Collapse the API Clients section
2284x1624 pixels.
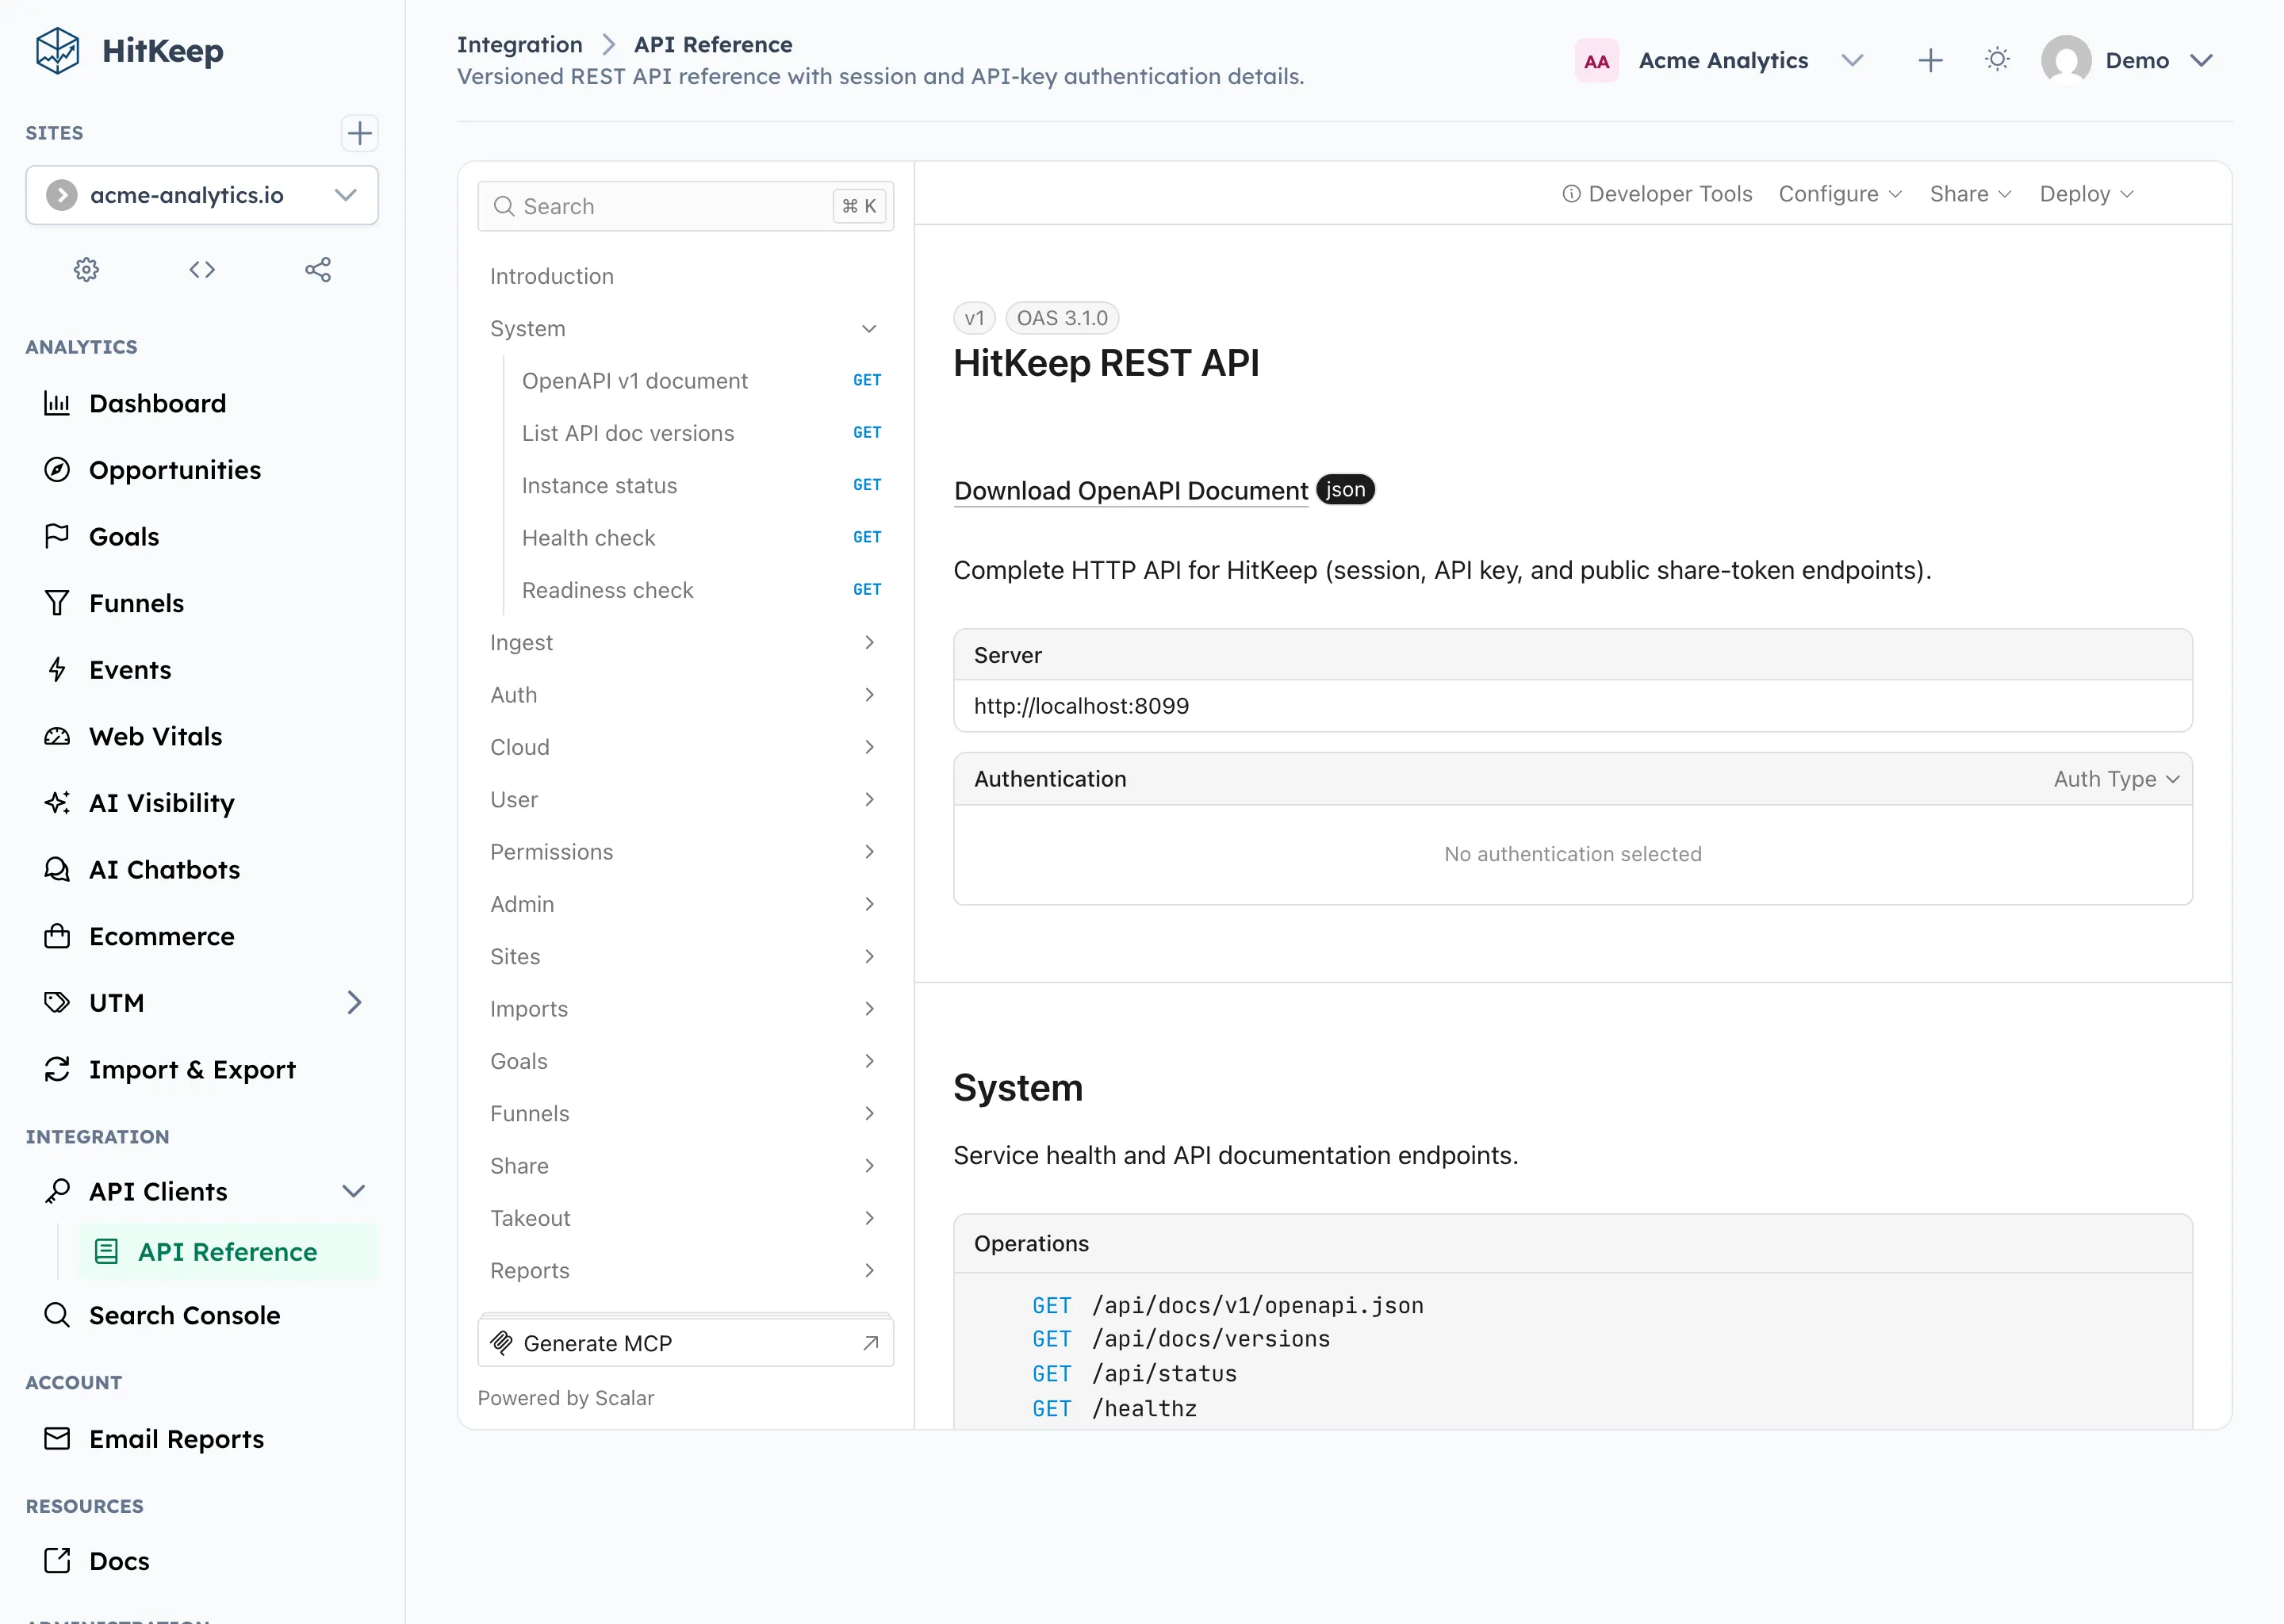pyautogui.click(x=354, y=1191)
